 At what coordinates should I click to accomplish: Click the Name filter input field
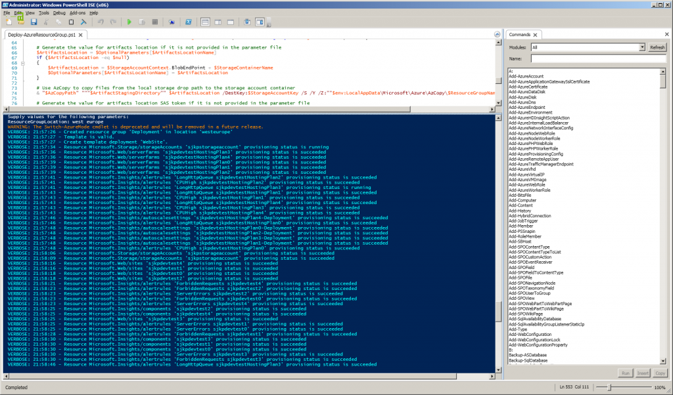(x=598, y=58)
